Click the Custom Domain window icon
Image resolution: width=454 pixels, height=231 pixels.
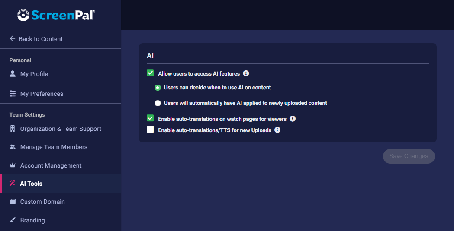13,202
